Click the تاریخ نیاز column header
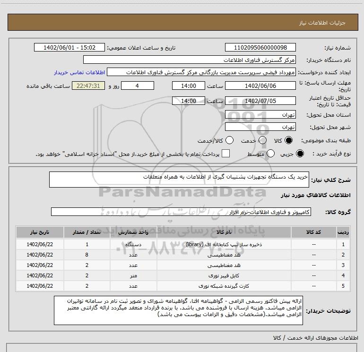 40,232
